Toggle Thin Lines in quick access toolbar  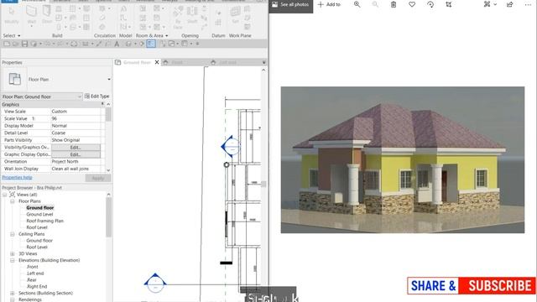(x=151, y=44)
